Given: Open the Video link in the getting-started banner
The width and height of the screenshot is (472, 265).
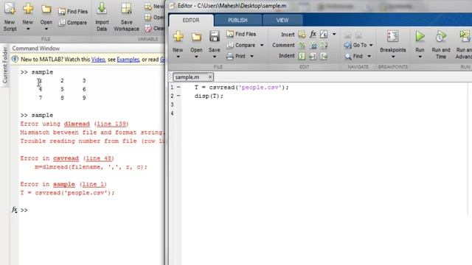Looking at the screenshot, I should click(x=98, y=60).
